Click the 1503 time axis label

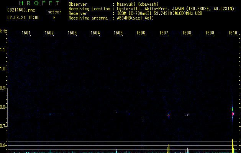click(x=72, y=33)
